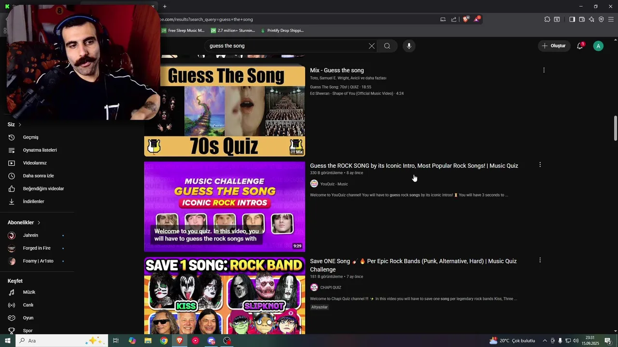Click the page vertical scrollbar thumb

point(615,127)
